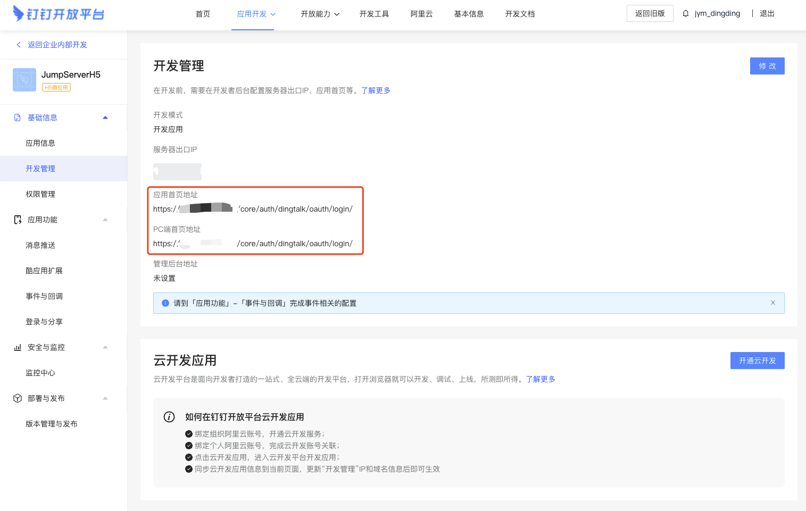Switch to the 首页 menu item
The image size is (806, 511).
click(x=202, y=14)
